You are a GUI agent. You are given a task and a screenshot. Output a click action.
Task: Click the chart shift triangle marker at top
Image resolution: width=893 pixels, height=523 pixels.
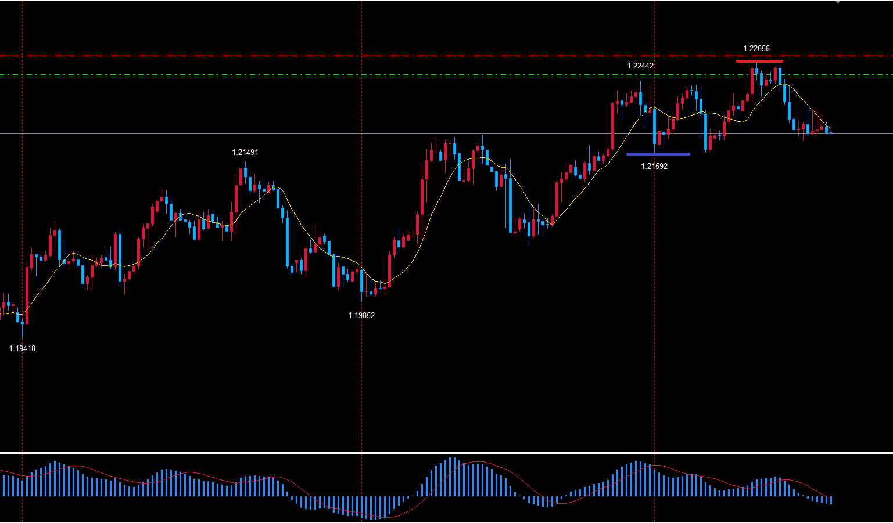(x=838, y=2)
